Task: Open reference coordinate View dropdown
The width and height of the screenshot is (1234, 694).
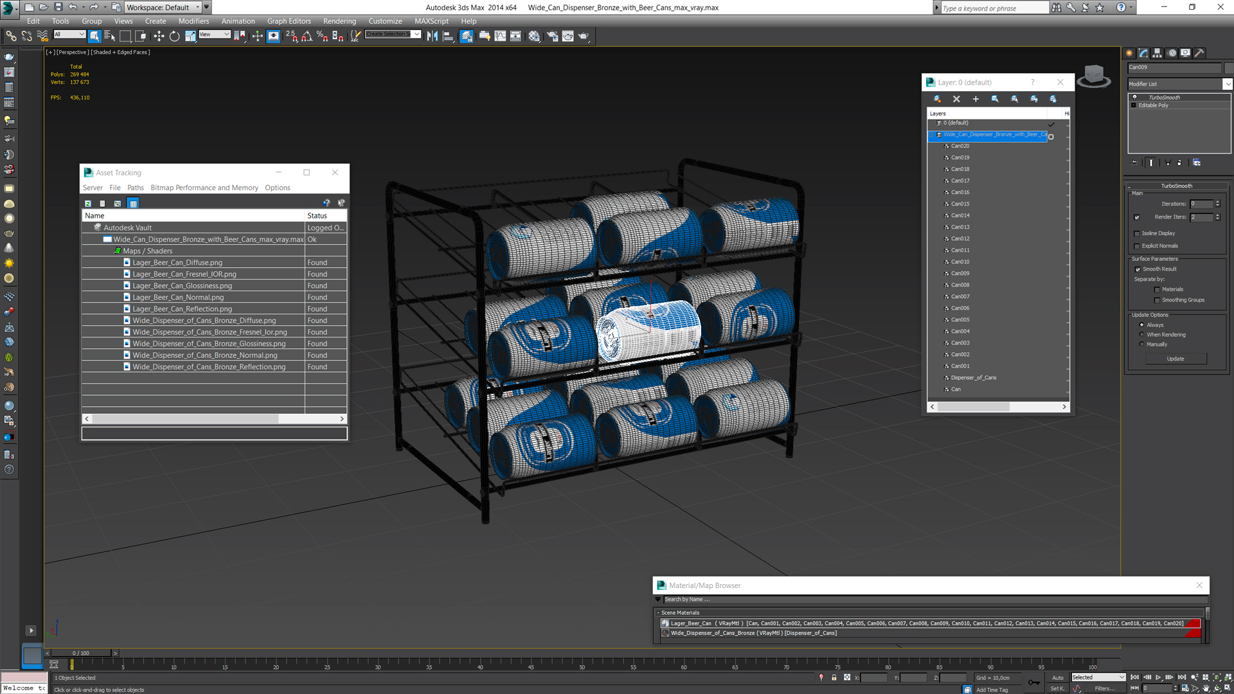Action: coord(215,35)
